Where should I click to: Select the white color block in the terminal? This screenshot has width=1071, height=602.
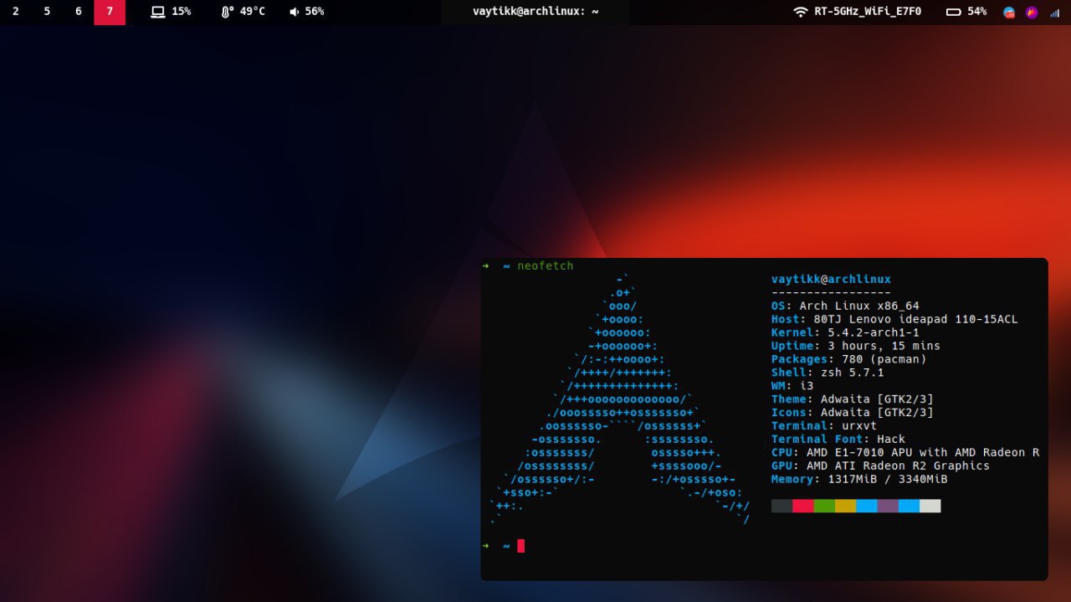pyautogui.click(x=930, y=506)
